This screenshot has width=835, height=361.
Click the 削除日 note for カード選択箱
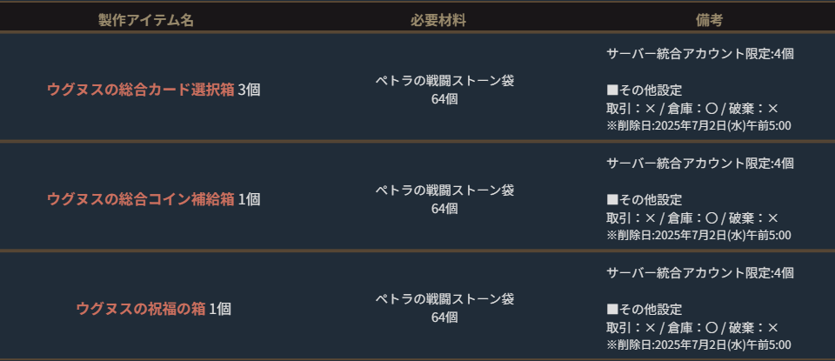pos(698,126)
